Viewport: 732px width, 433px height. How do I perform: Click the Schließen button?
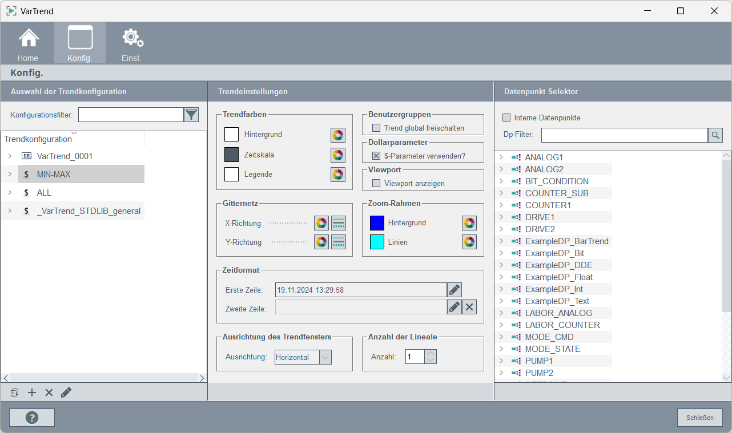click(700, 418)
